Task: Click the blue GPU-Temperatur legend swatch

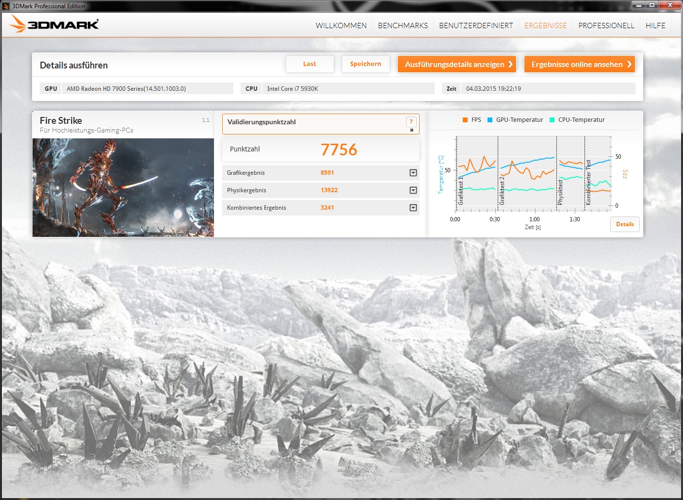Action: point(490,120)
